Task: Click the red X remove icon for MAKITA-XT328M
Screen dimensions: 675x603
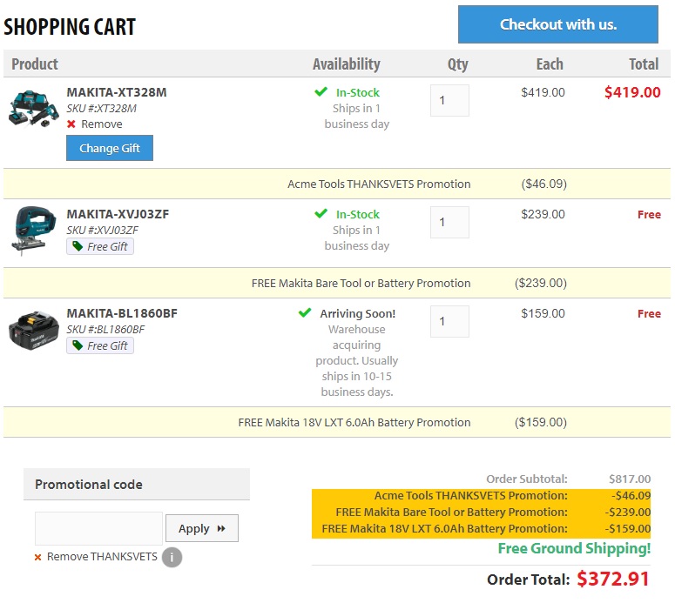Action: point(71,124)
